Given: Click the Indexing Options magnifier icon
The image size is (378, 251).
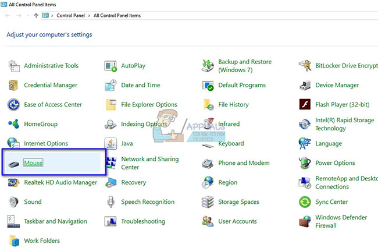Looking at the screenshot, I should [110, 125].
